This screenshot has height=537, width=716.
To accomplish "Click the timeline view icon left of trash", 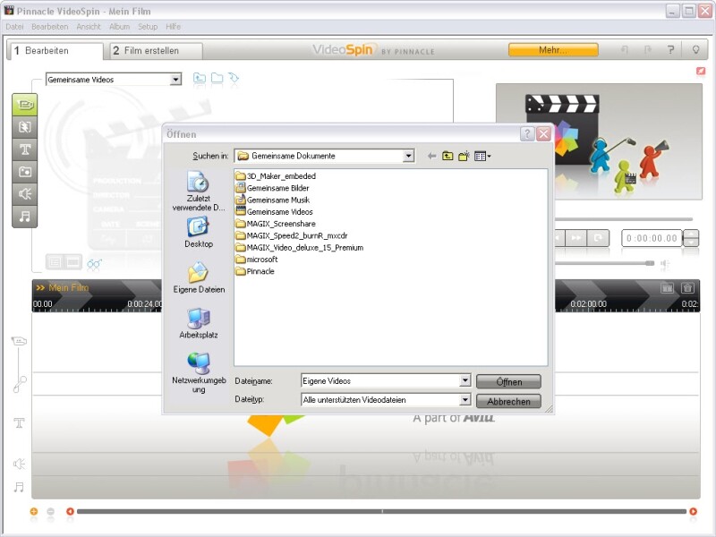I will 667,287.
